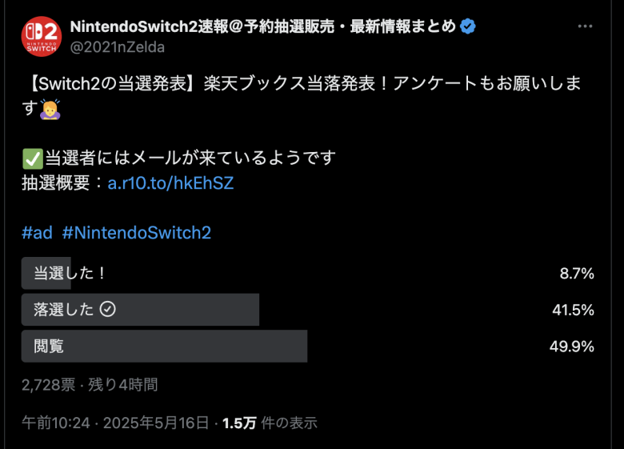Viewport: 624px width, 449px height.
Task: Select the 閲覧 poll option
Action: click(308, 346)
